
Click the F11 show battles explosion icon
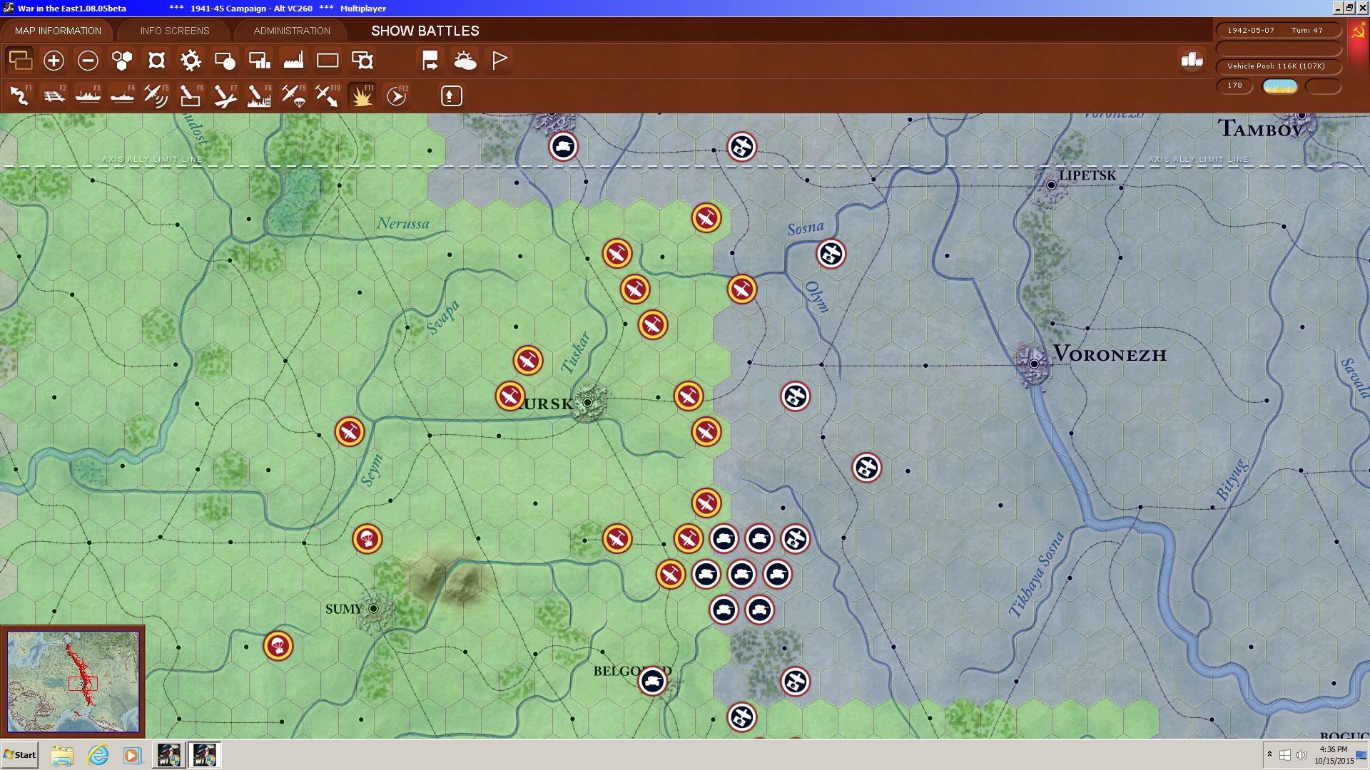click(362, 96)
